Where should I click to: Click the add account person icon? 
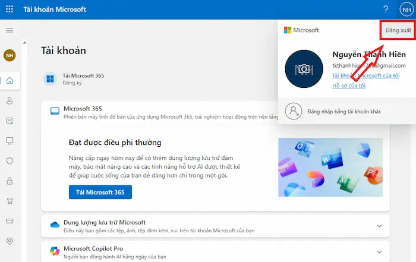coord(294,111)
